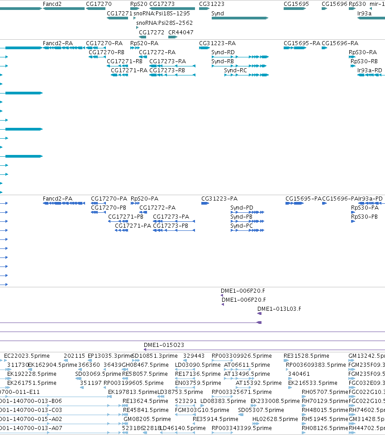Select transcript CG15695-RA
The image size is (385, 435).
pyautogui.click(x=302, y=43)
